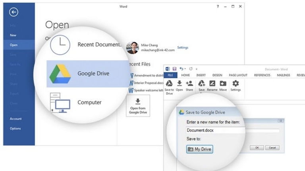The height and width of the screenshot is (171, 305).
Task: Click Redo in quick access toolbar
Action: pos(191,69)
